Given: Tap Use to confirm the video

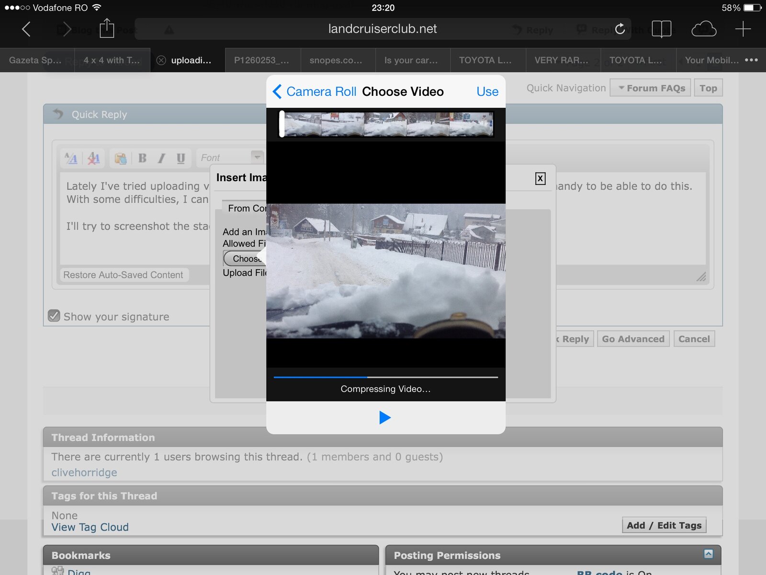Looking at the screenshot, I should 487,92.
